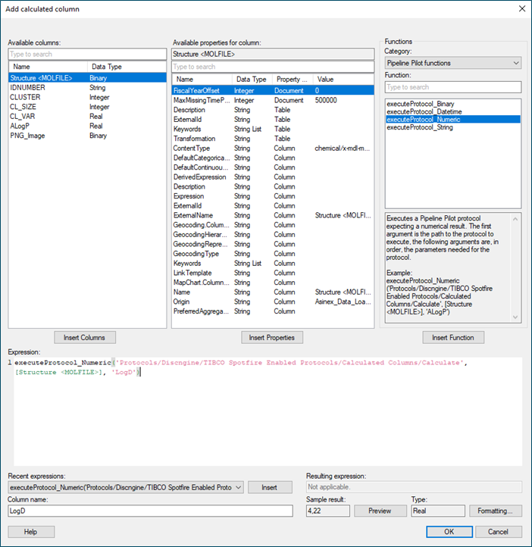The image size is (532, 547).
Task: Select the CL_SIZE column
Action: [x=87, y=107]
